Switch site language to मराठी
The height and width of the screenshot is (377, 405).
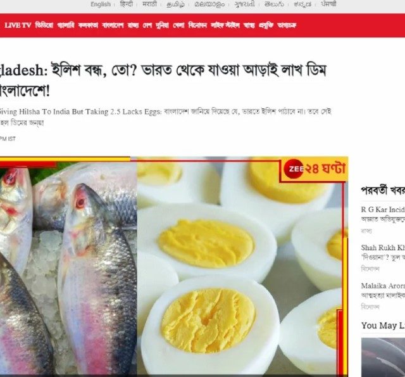(x=149, y=4)
